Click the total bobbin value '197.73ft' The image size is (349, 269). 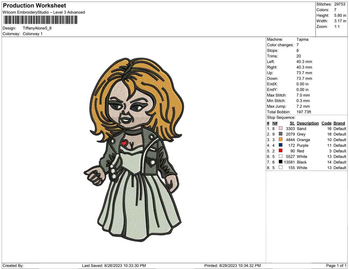click(x=304, y=112)
